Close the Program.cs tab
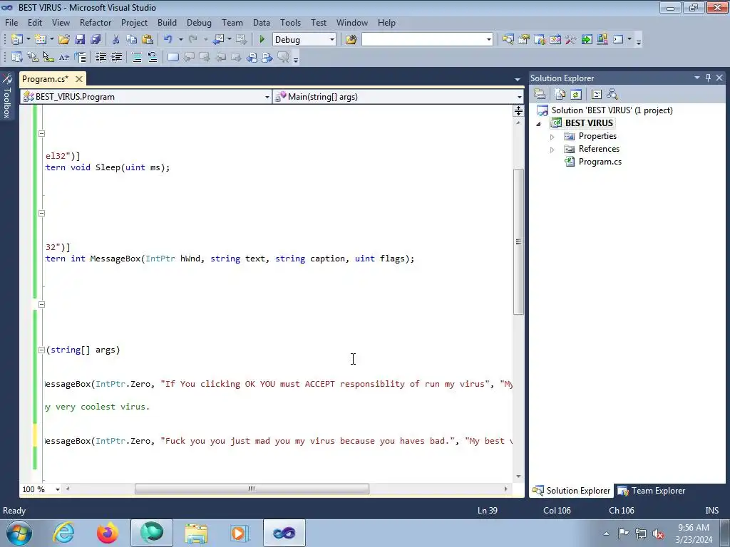Viewport: 730px width, 547px height. (x=79, y=79)
